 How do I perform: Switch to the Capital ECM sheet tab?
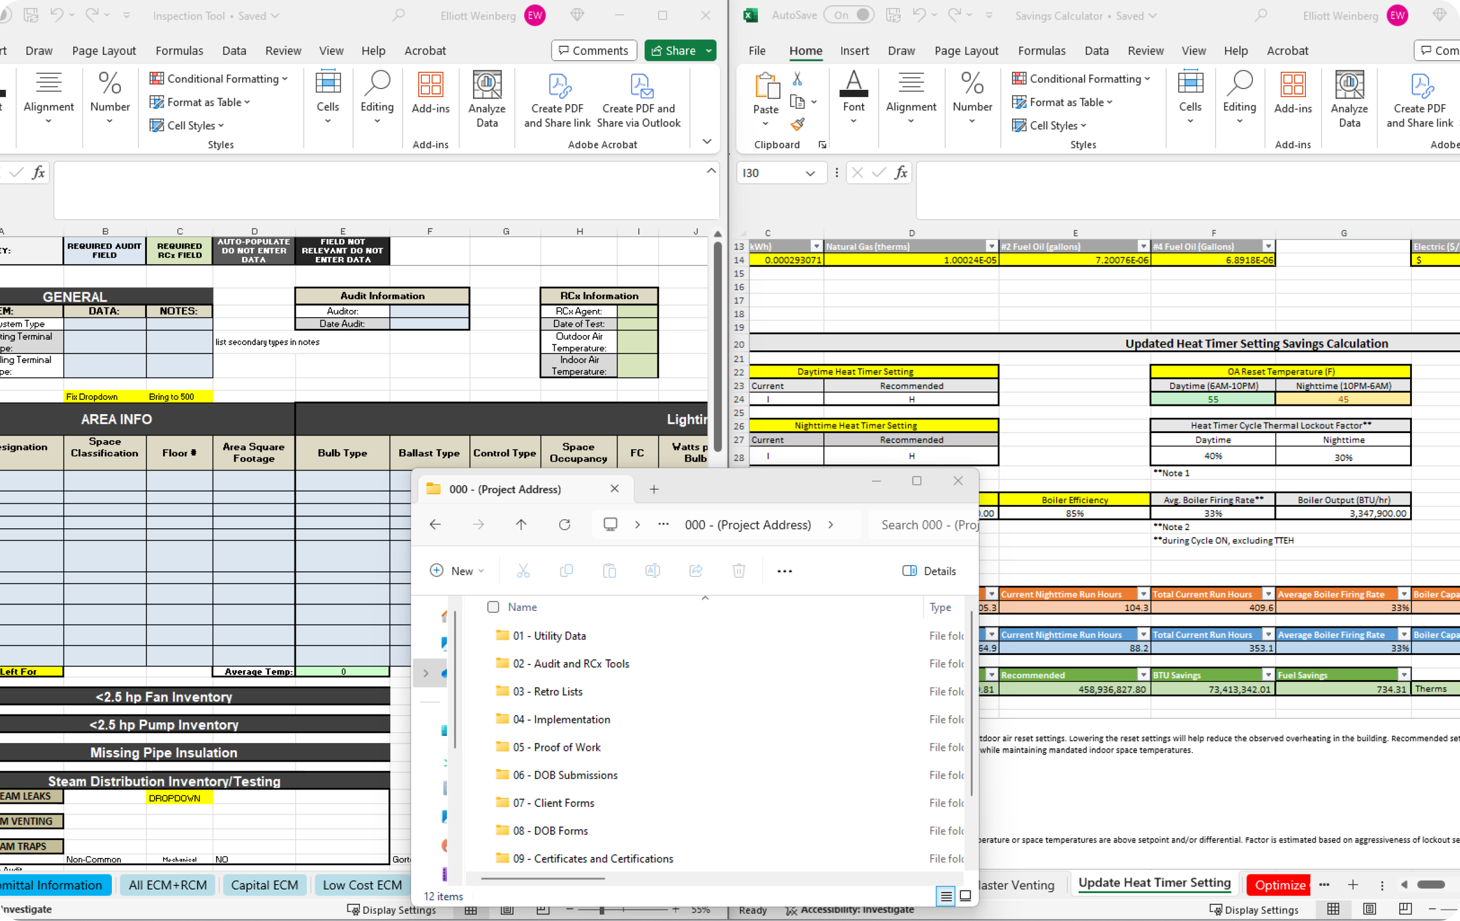click(x=264, y=885)
